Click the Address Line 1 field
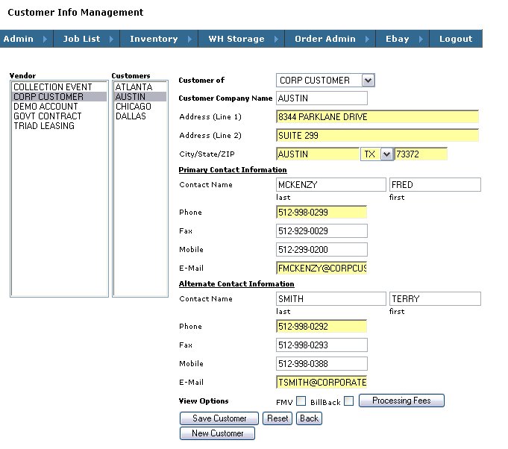This screenshot has width=508, height=449. 377,116
